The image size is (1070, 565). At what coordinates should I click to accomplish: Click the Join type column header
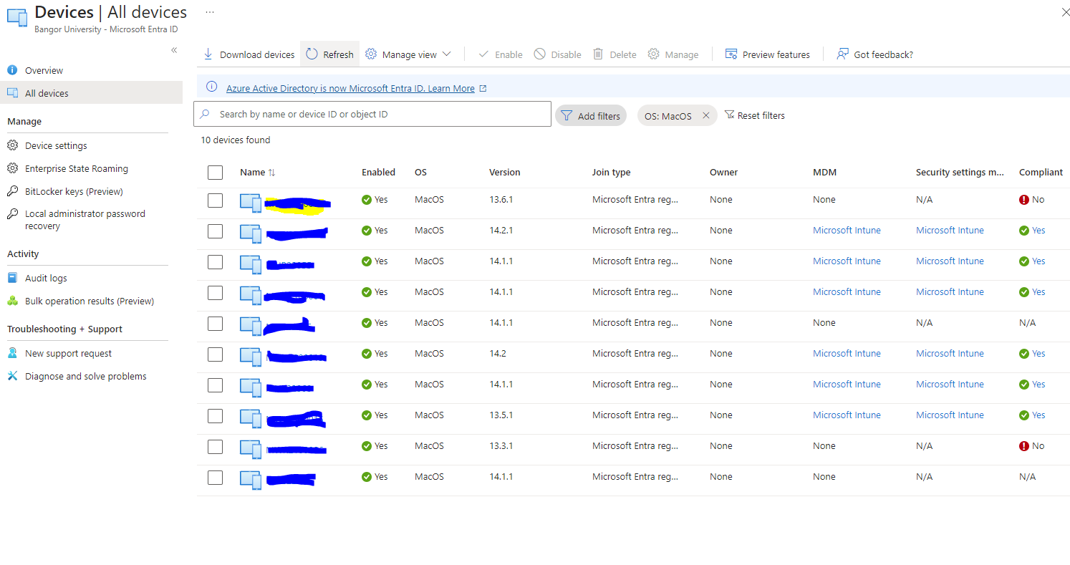(x=611, y=172)
